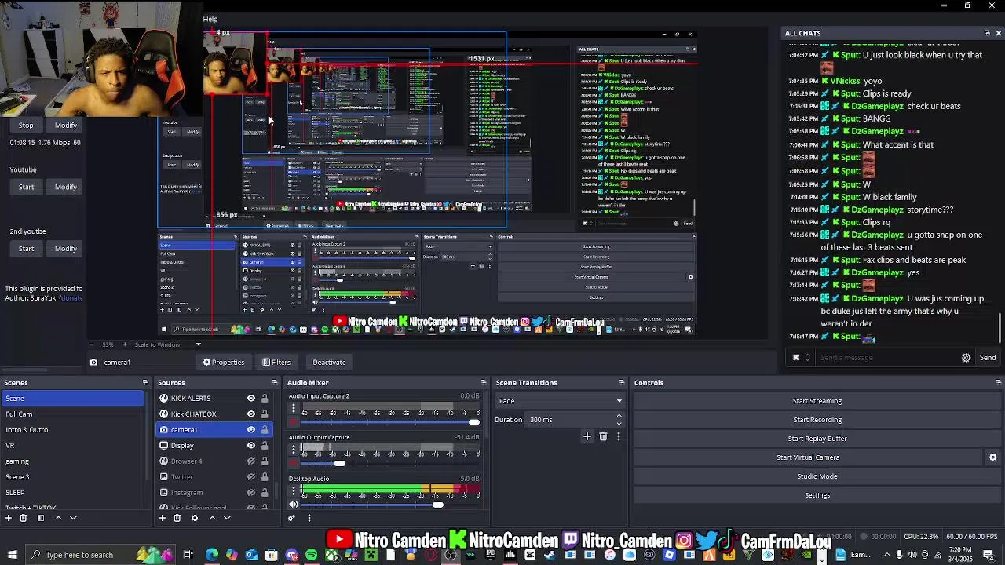Select the Intro & Outro scene
The image size is (1005, 565).
(72, 430)
